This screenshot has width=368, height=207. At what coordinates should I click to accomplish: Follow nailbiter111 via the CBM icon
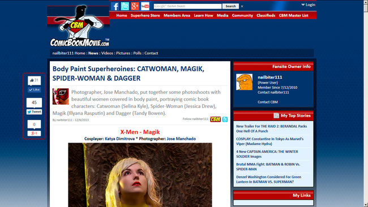pyautogui.click(x=216, y=119)
